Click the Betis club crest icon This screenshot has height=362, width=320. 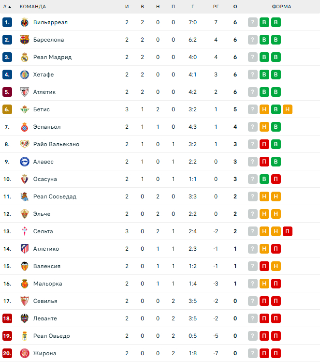click(x=25, y=109)
